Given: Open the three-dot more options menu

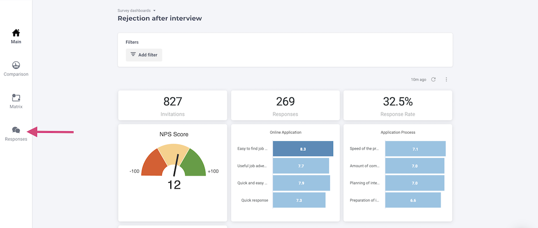Looking at the screenshot, I should [446, 80].
